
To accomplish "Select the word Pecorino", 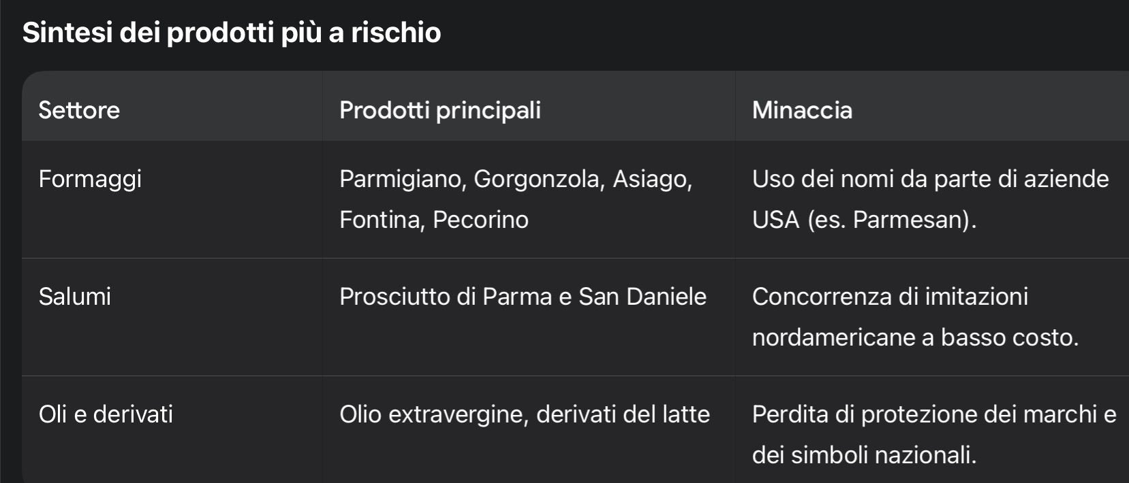I will point(480,220).
